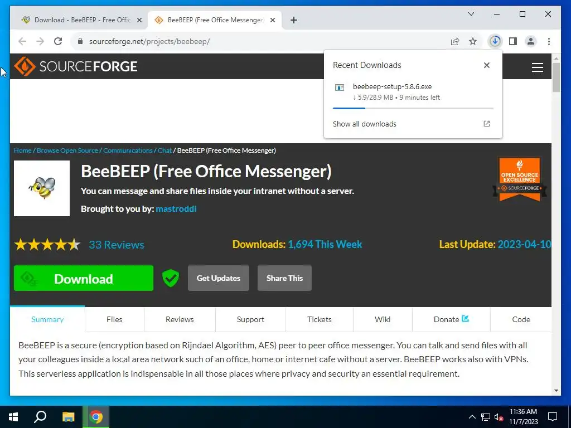571x428 pixels.
Task: Open the Donate tab
Action: click(451, 319)
